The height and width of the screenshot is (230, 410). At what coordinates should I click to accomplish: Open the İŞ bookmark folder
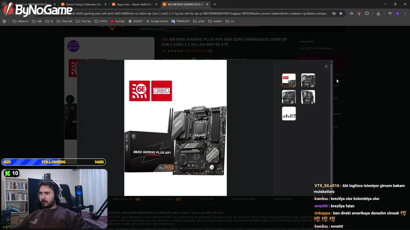(49, 21)
